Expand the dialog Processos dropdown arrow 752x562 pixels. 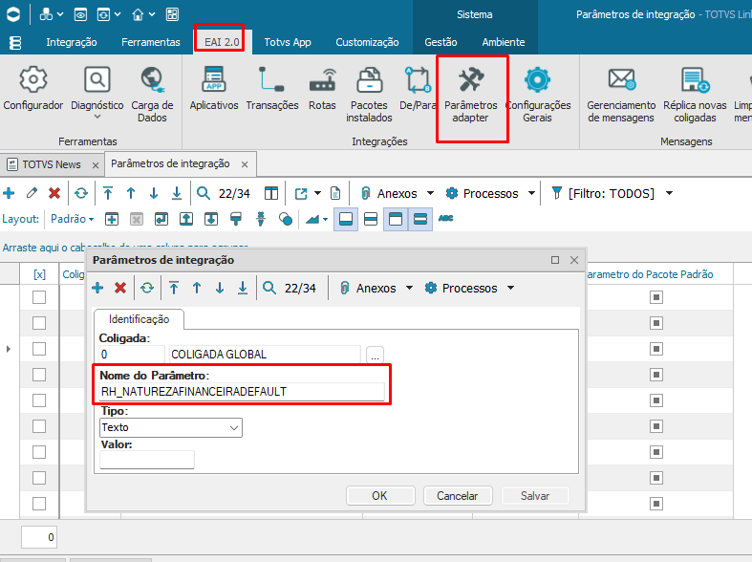pos(510,288)
